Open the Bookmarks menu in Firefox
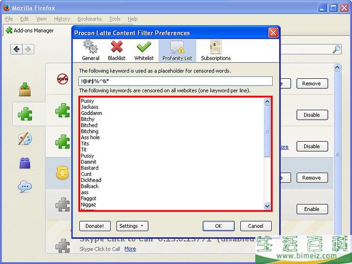 (x=89, y=19)
